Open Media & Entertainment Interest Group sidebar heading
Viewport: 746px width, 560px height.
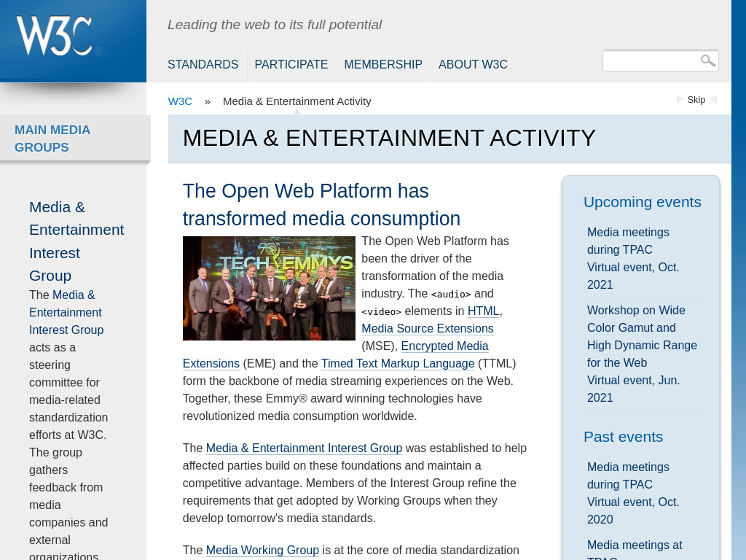76,241
